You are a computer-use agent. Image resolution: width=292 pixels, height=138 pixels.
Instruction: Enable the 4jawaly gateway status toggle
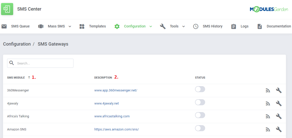tap(200, 102)
